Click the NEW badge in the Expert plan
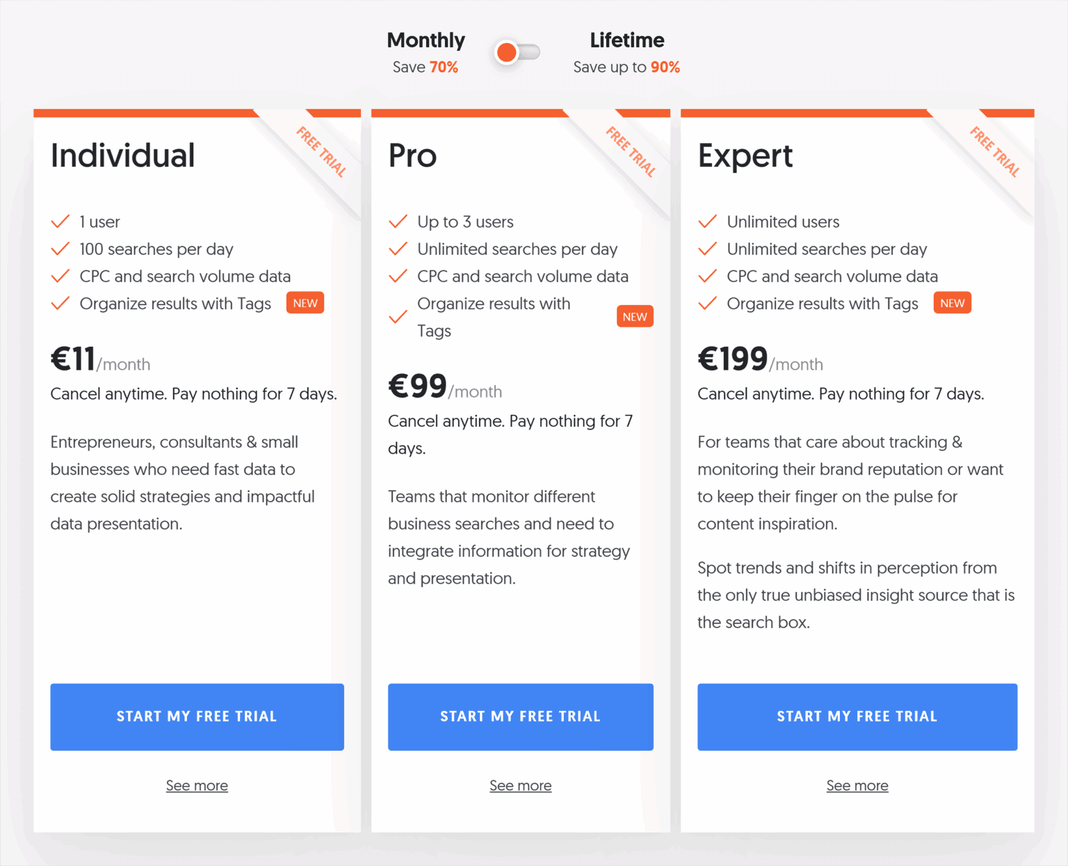The image size is (1068, 866). [x=952, y=302]
